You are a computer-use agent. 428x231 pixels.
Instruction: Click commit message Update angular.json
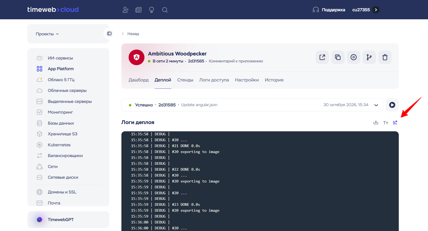pos(199,105)
